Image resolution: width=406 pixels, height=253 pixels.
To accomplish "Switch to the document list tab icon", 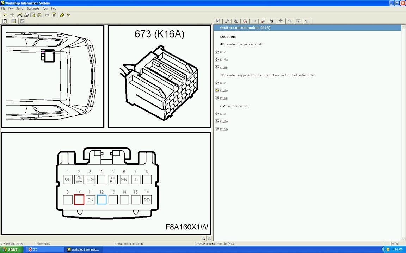I will click(x=13, y=21).
